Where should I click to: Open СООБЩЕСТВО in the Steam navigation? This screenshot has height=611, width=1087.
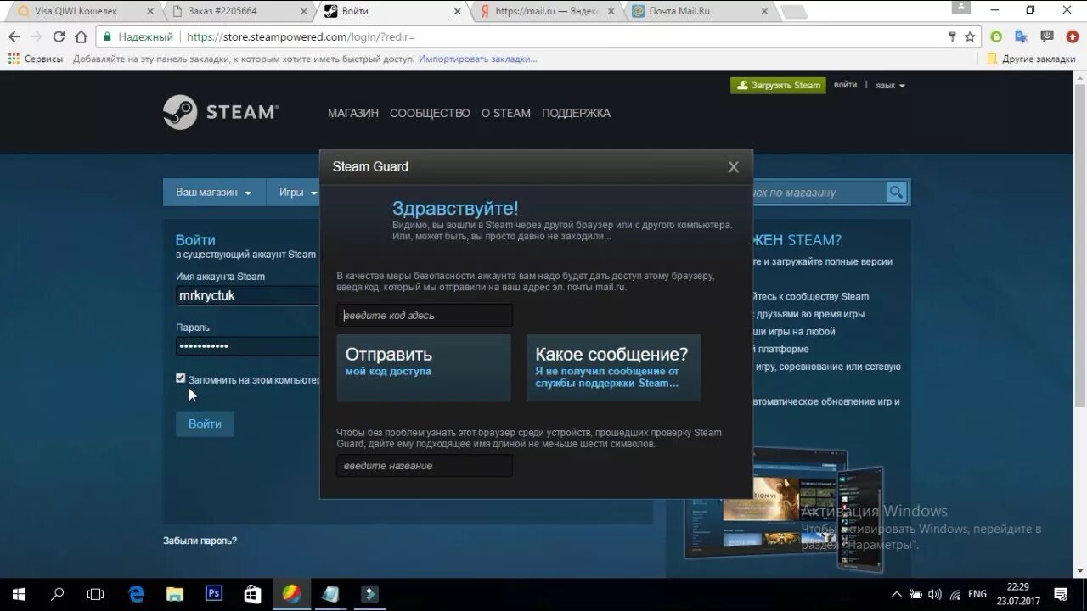tap(430, 113)
